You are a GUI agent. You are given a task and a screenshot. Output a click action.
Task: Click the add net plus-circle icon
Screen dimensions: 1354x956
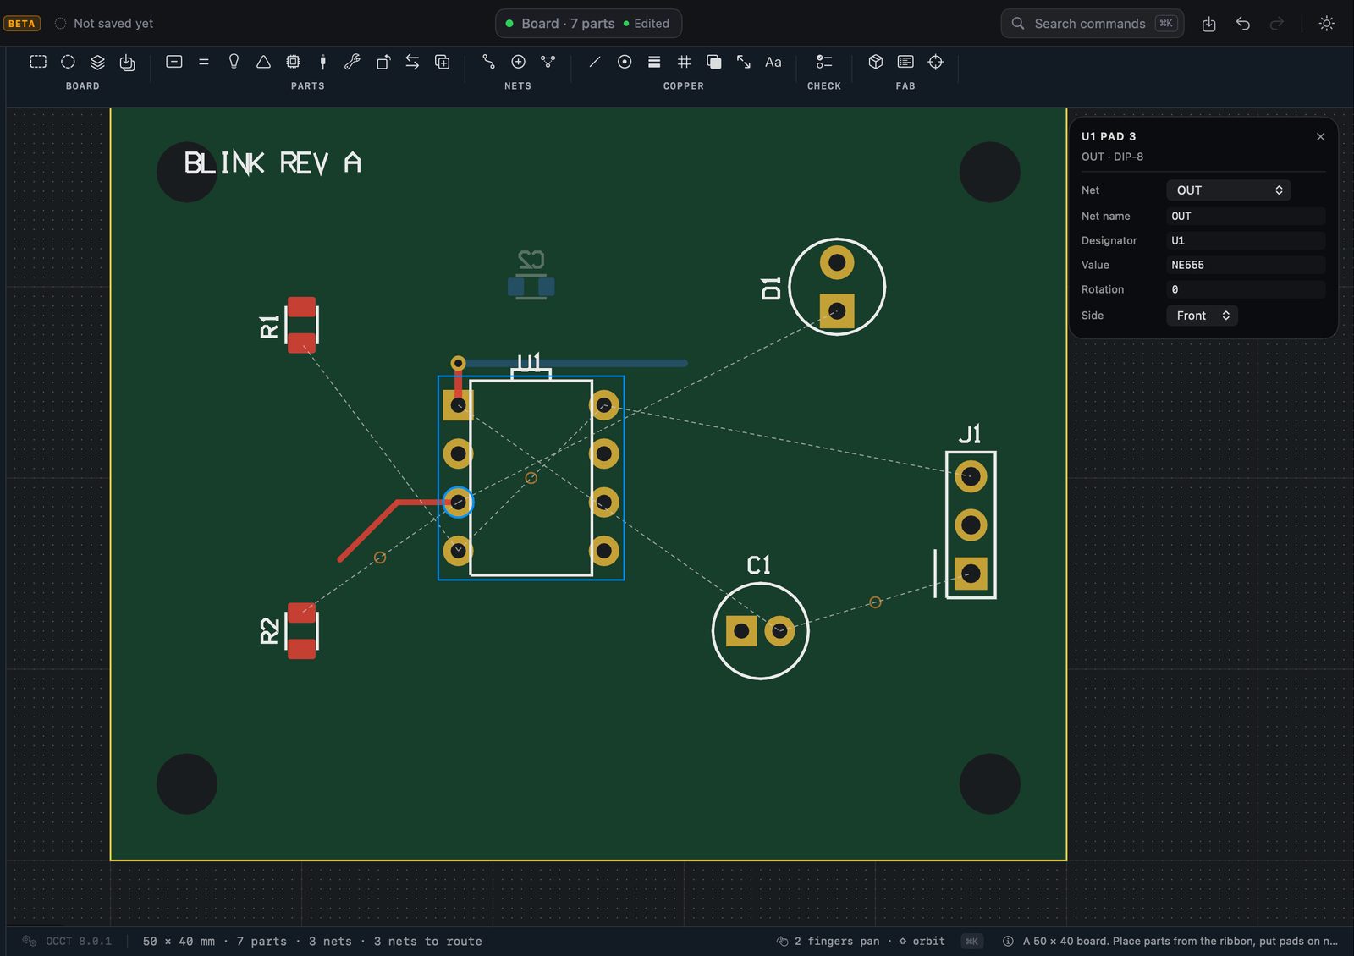518,62
